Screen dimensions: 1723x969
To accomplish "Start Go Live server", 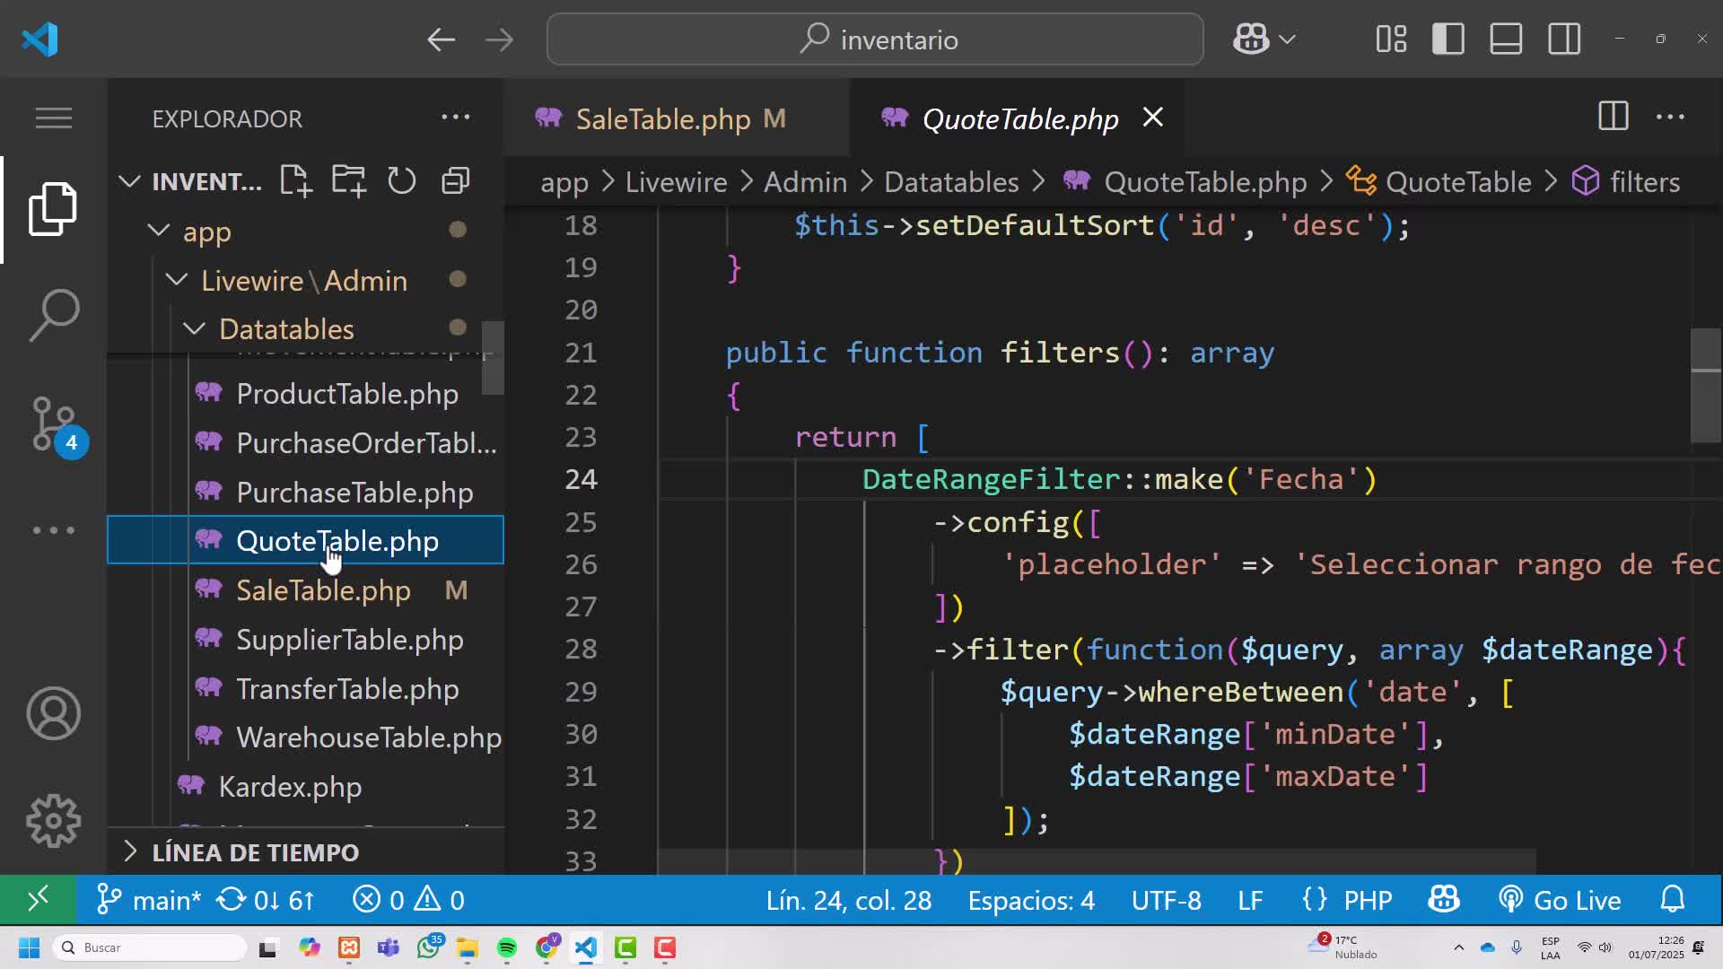I will (1560, 900).
